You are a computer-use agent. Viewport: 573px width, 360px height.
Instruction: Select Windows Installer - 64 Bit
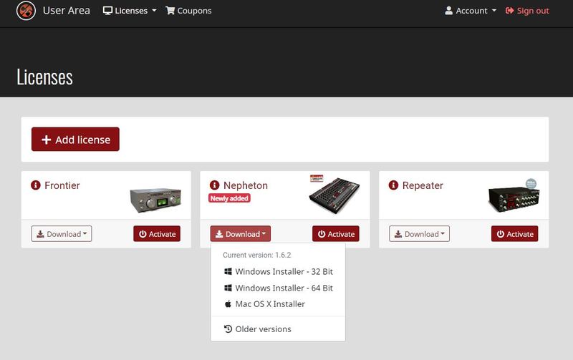click(278, 288)
